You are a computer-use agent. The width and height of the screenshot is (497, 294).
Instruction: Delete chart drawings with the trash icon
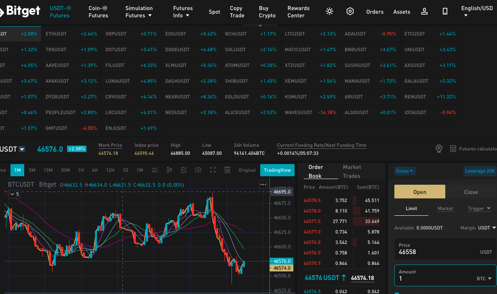(x=227, y=170)
